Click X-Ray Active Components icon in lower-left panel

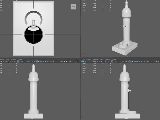tap(67, 61)
